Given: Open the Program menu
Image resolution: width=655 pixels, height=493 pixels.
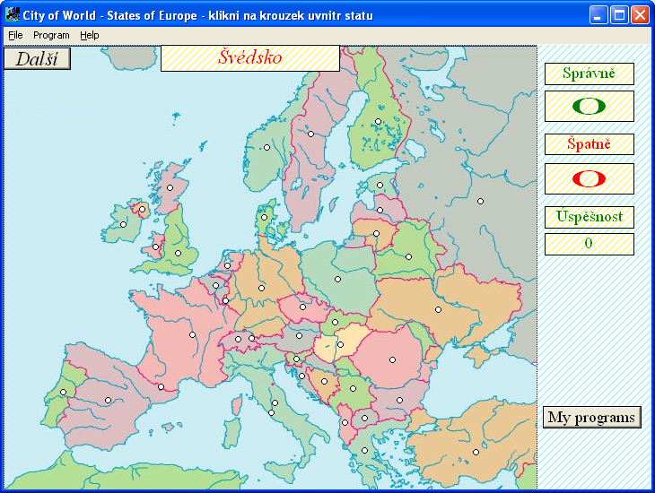Looking at the screenshot, I should pyautogui.click(x=51, y=35).
